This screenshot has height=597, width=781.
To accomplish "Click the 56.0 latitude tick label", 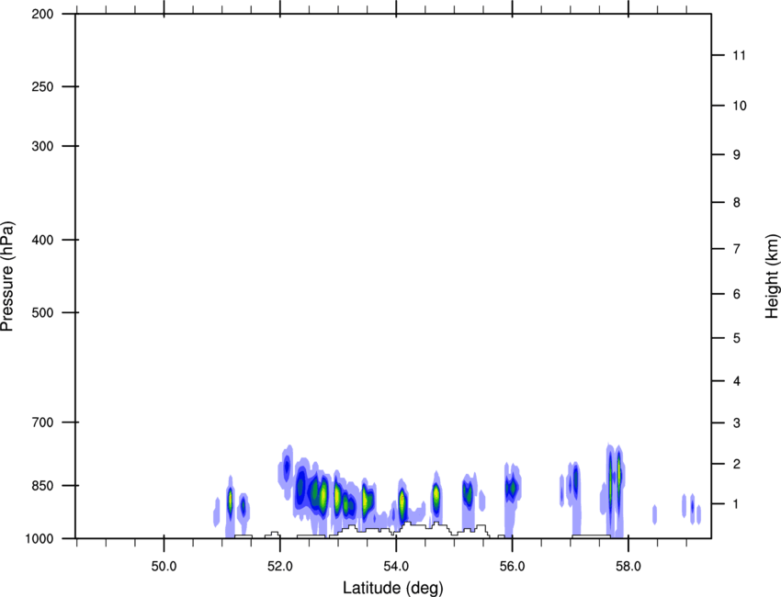I will (x=512, y=567).
